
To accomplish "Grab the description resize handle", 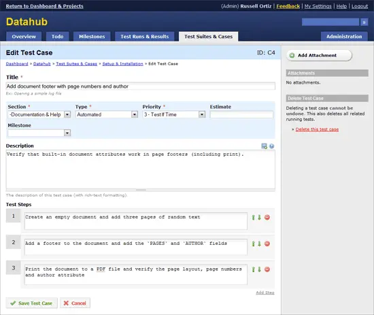I will click(141, 190).
